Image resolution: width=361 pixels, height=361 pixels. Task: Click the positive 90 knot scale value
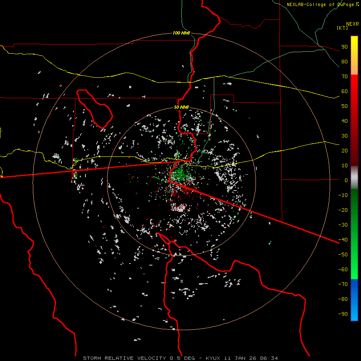[345, 47]
